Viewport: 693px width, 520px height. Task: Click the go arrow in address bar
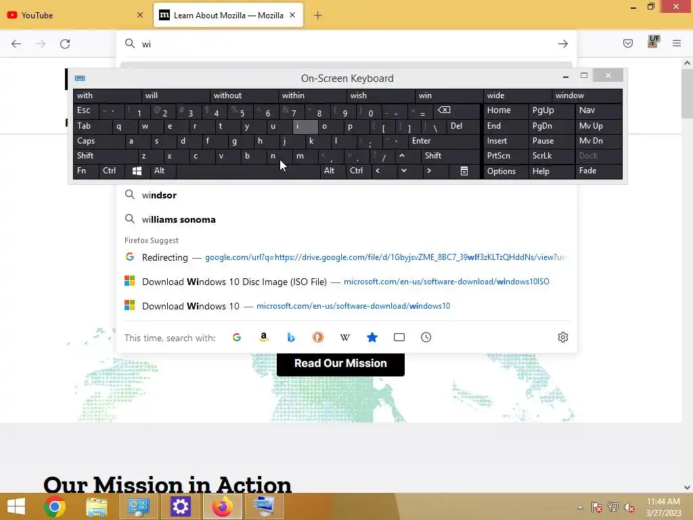(562, 44)
